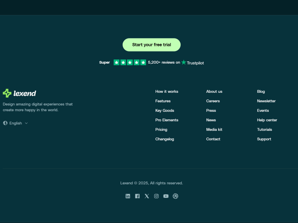Visit the Pro Elements page
Viewport: 298px width, 223px height.
click(x=167, y=120)
